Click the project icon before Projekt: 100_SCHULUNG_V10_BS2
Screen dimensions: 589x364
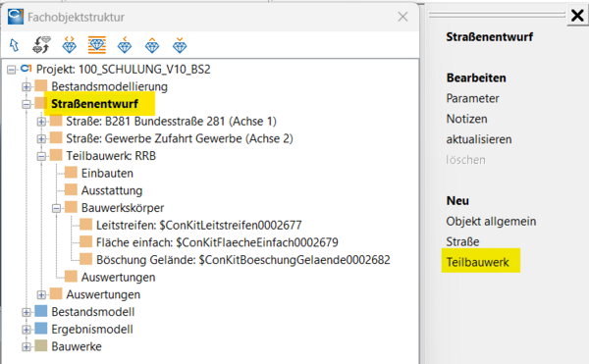27,69
